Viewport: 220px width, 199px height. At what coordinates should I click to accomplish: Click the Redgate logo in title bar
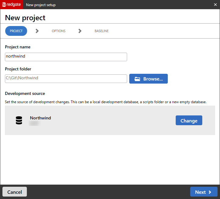12,5
